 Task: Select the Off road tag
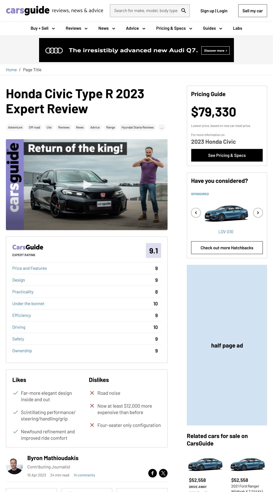[35, 127]
